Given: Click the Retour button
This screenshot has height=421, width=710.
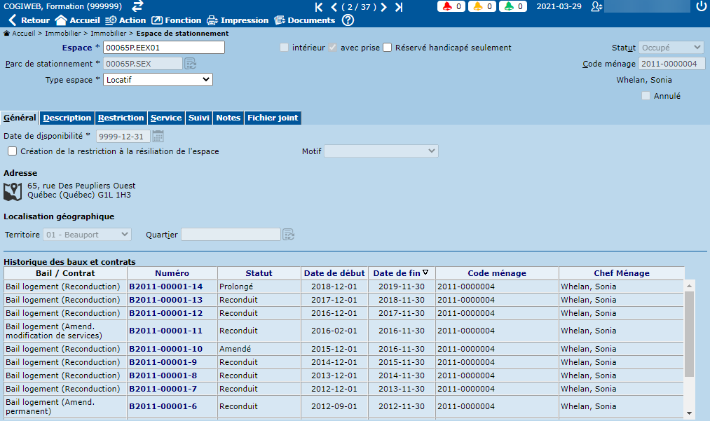Looking at the screenshot, I should click(x=29, y=20).
